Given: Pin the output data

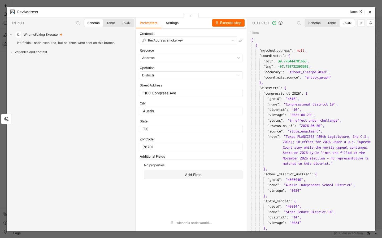Looking at the screenshot, I should [x=371, y=23].
